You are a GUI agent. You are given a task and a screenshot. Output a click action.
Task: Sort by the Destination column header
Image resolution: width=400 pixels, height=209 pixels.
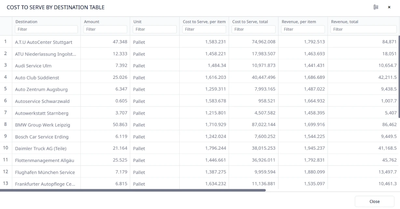[26, 22]
